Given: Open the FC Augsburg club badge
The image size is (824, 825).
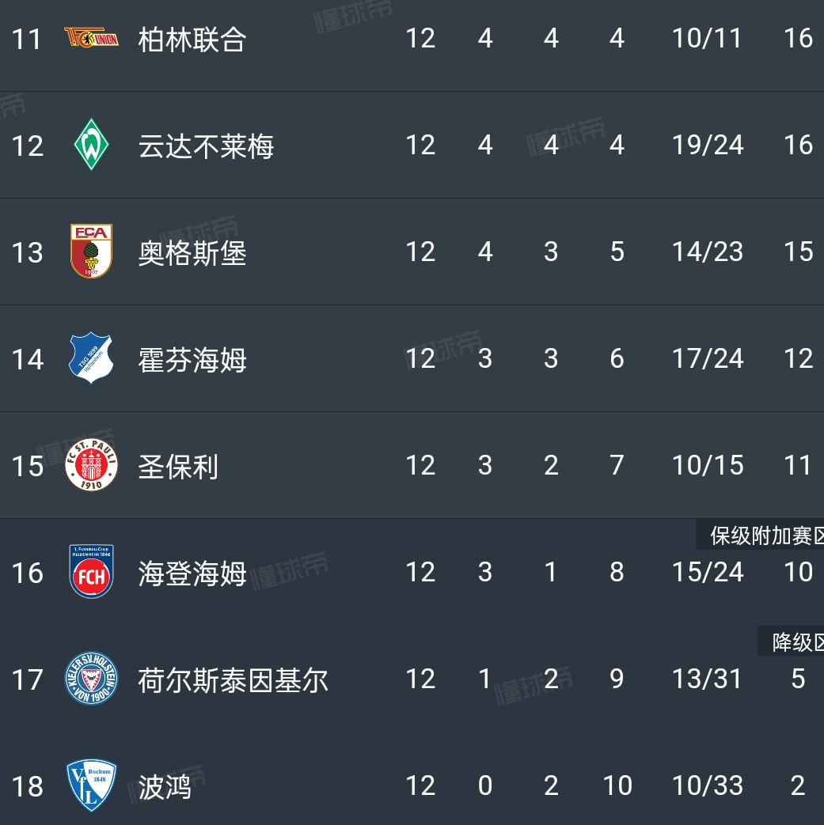Looking at the screenshot, I should pos(91,252).
